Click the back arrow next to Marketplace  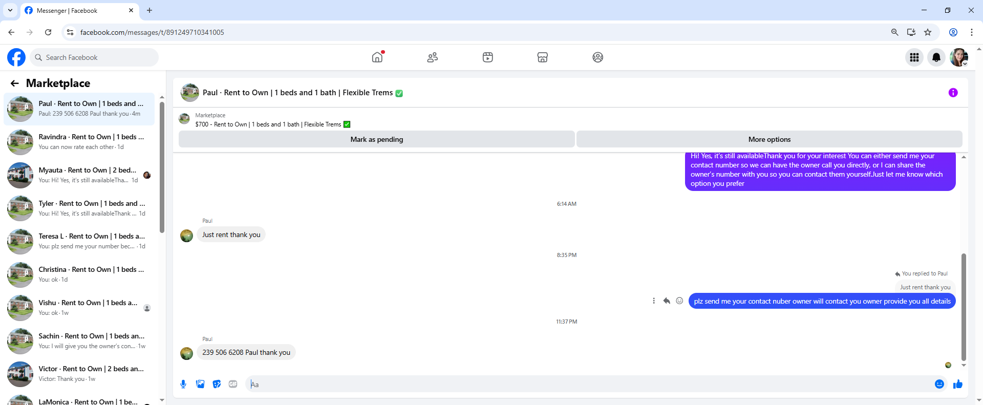(15, 83)
